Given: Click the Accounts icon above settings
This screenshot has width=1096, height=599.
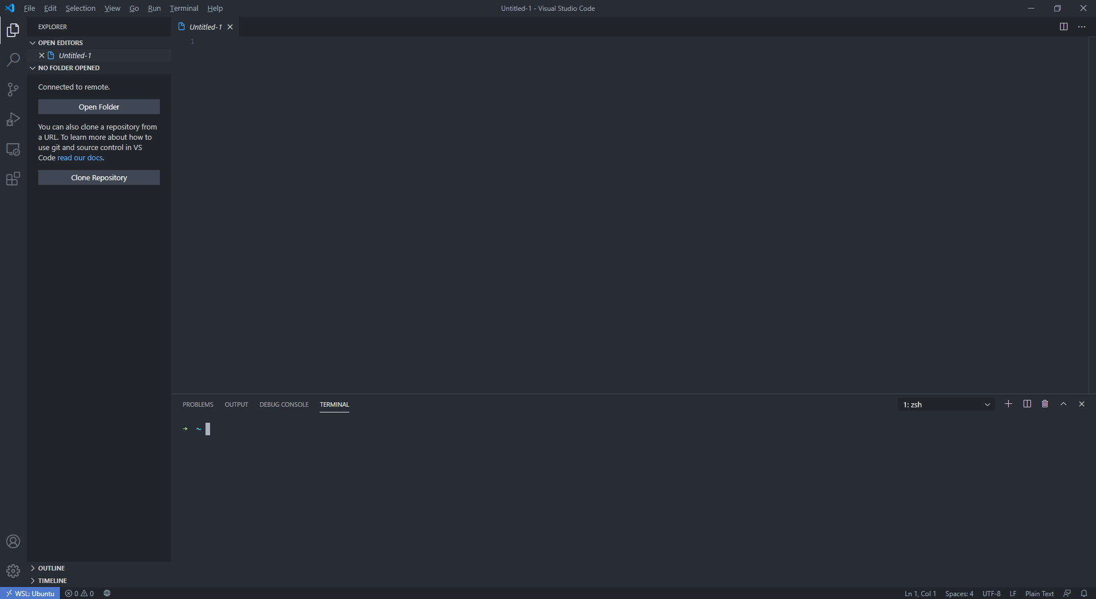Looking at the screenshot, I should tap(13, 541).
